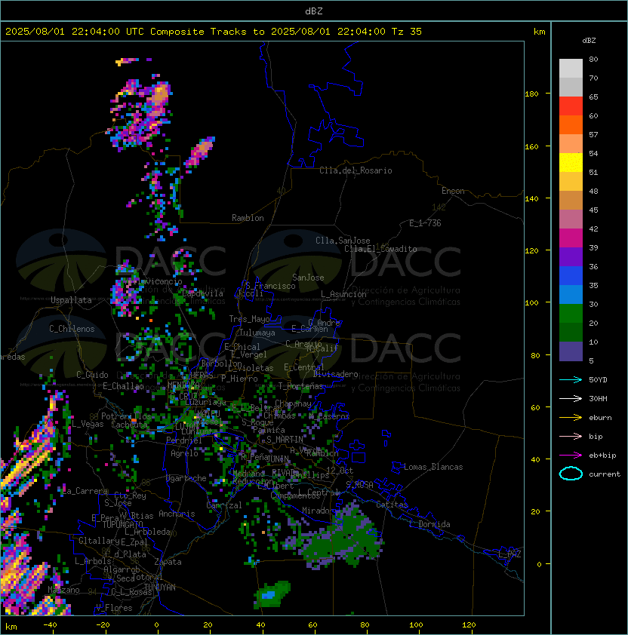This screenshot has height=635, width=628.
Task: Click the TUPUNGATO map label
Action: click(122, 524)
